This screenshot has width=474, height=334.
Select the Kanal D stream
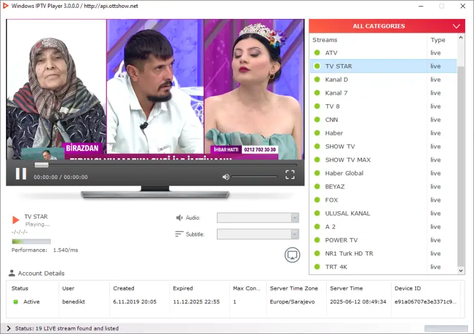383,80
